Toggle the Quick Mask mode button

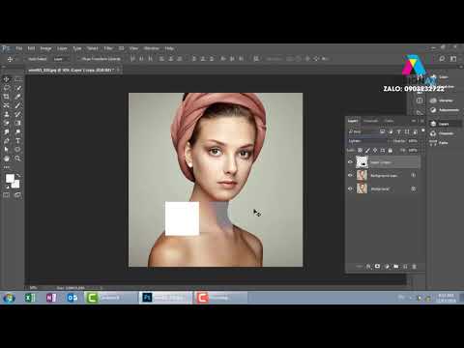[7, 194]
